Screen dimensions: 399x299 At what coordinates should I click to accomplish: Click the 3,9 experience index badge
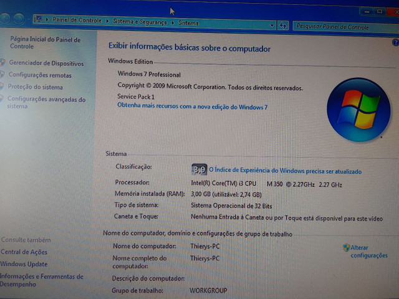click(x=199, y=169)
